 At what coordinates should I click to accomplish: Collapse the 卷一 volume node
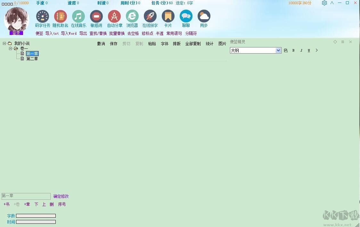10,48
